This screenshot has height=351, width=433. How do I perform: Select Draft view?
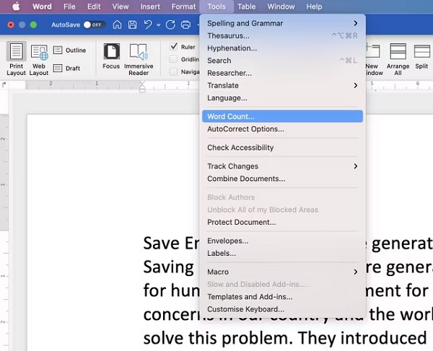click(x=66, y=68)
